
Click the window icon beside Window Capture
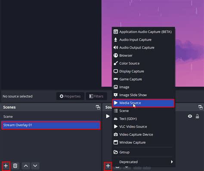coord(116,142)
